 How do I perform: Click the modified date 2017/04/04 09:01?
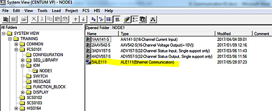point(232,39)
